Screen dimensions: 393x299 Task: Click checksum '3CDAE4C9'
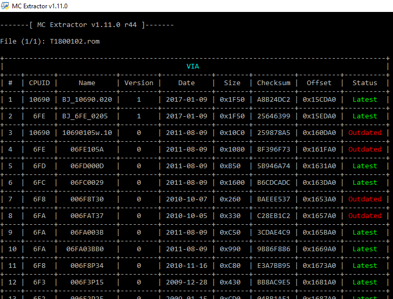(274, 232)
